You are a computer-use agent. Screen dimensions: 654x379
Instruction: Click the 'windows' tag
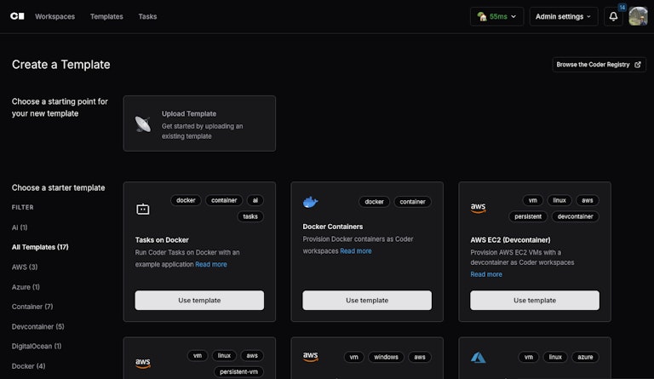tap(386, 357)
